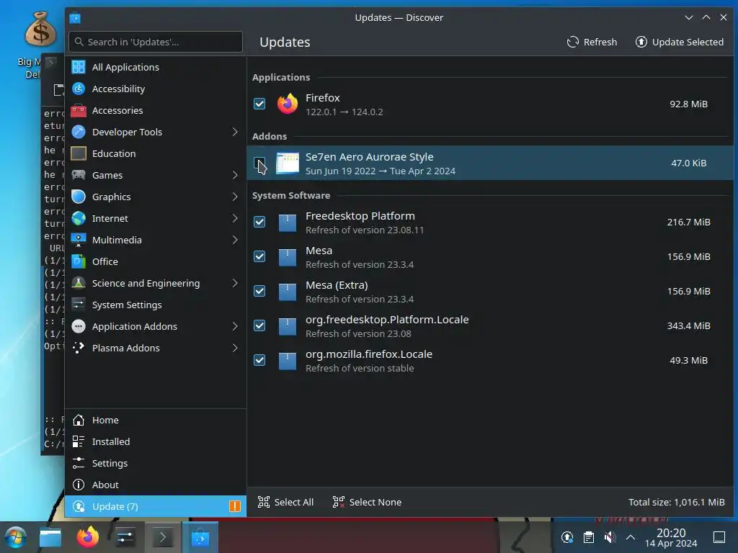Click the Se7en Aero Aurorae Style thumbnail icon
This screenshot has height=553, width=738.
287,163
